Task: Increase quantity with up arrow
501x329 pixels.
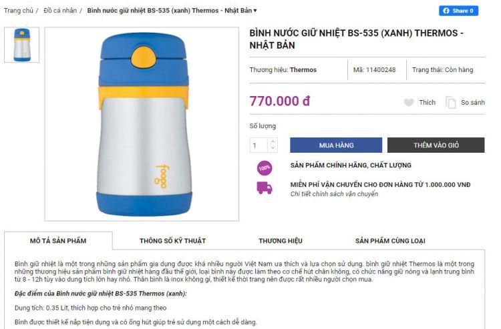Action: [x=273, y=141]
